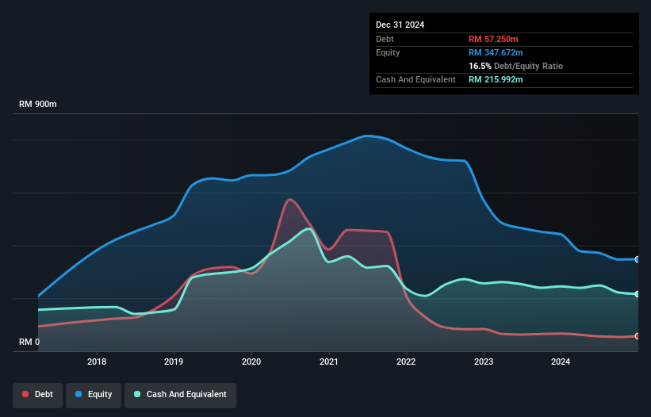This screenshot has width=651, height=417.
Task: Click the red Debt endpoint marker
Action: pos(637,336)
